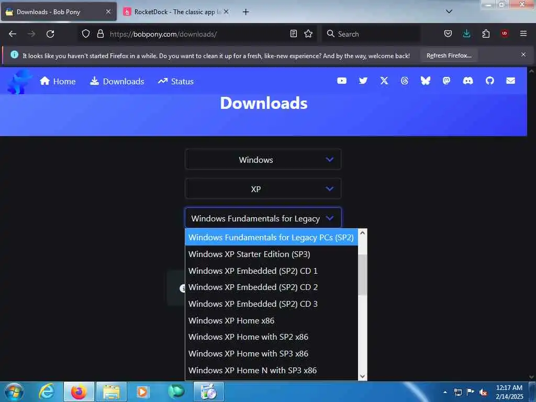The height and width of the screenshot is (402, 536).
Task: Open the uBlock Origin extension icon
Action: click(505, 33)
